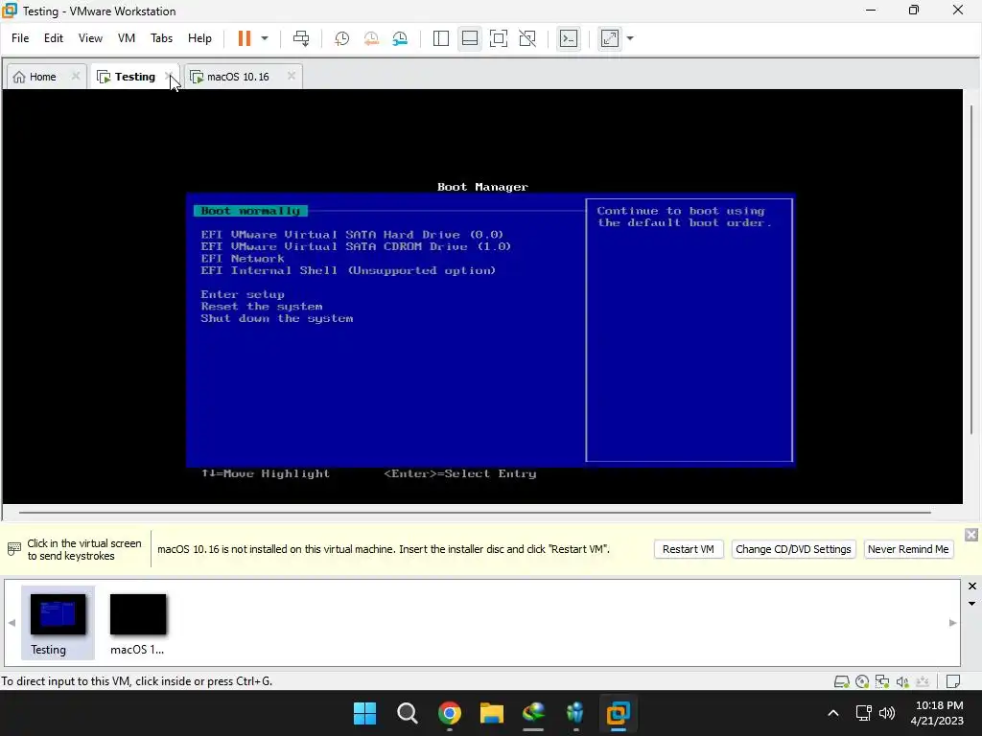Toggle the thumbnail bar view icon
The width and height of the screenshot is (982, 736).
point(470,38)
